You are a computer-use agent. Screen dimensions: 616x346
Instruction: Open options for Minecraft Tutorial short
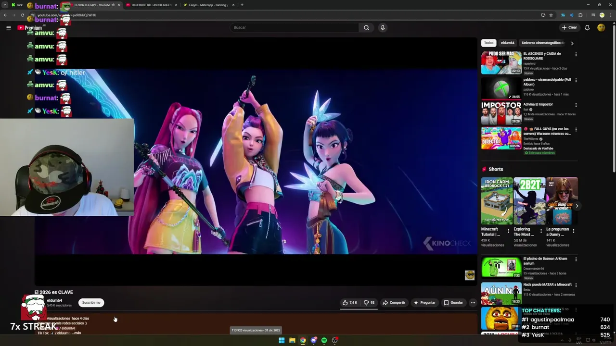[508, 231]
